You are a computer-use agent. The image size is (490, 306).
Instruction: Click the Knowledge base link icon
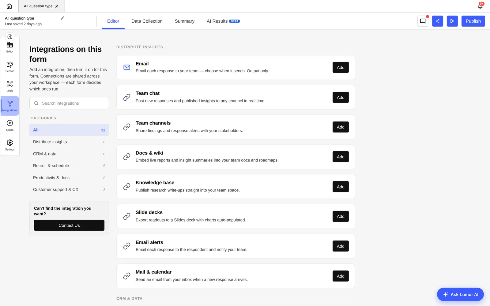[127, 187]
